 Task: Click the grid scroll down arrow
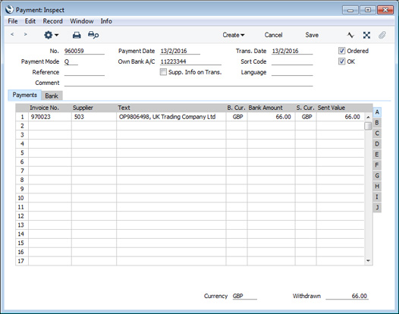368,261
